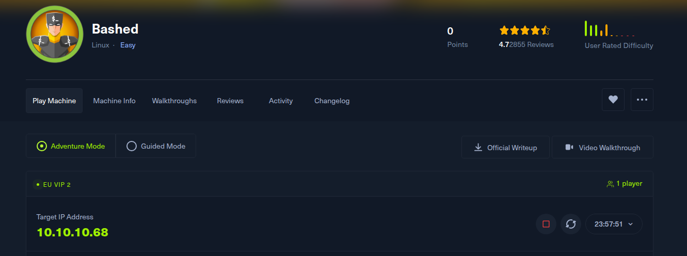The height and width of the screenshot is (256, 687).
Task: Go to the Reviews tab
Action: [x=230, y=101]
